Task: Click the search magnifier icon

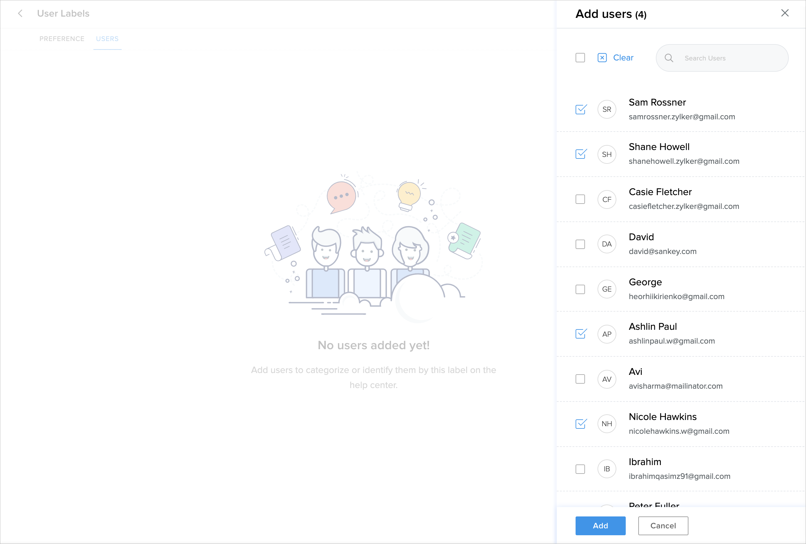Action: pyautogui.click(x=669, y=58)
